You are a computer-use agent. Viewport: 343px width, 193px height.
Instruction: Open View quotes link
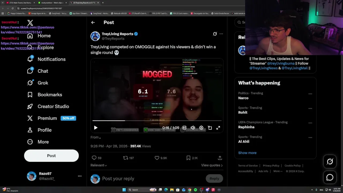[212, 165]
